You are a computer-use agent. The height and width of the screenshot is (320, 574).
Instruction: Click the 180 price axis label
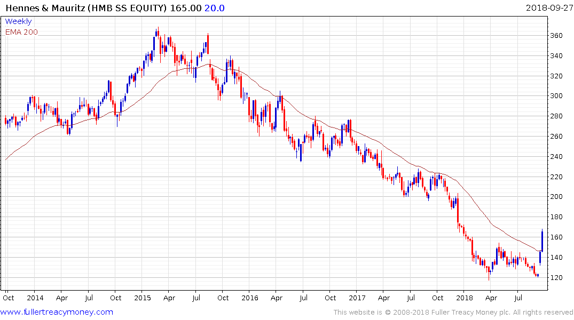(x=556, y=217)
